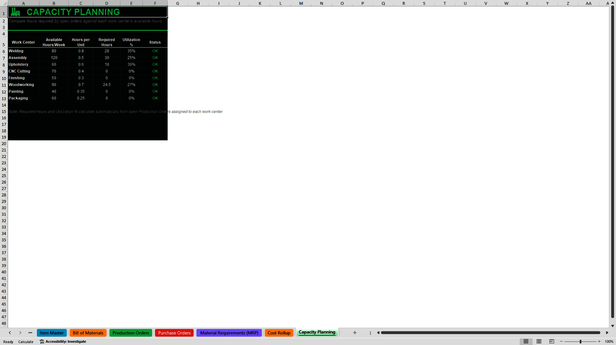Adjust the zoom slider handle
This screenshot has height=345, width=616.
[580, 341]
